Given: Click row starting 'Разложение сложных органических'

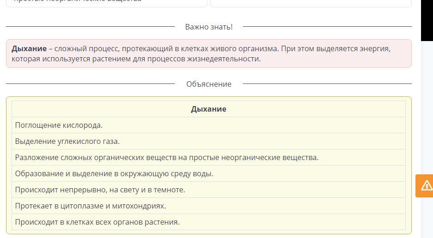Looking at the screenshot, I should click(x=208, y=157).
